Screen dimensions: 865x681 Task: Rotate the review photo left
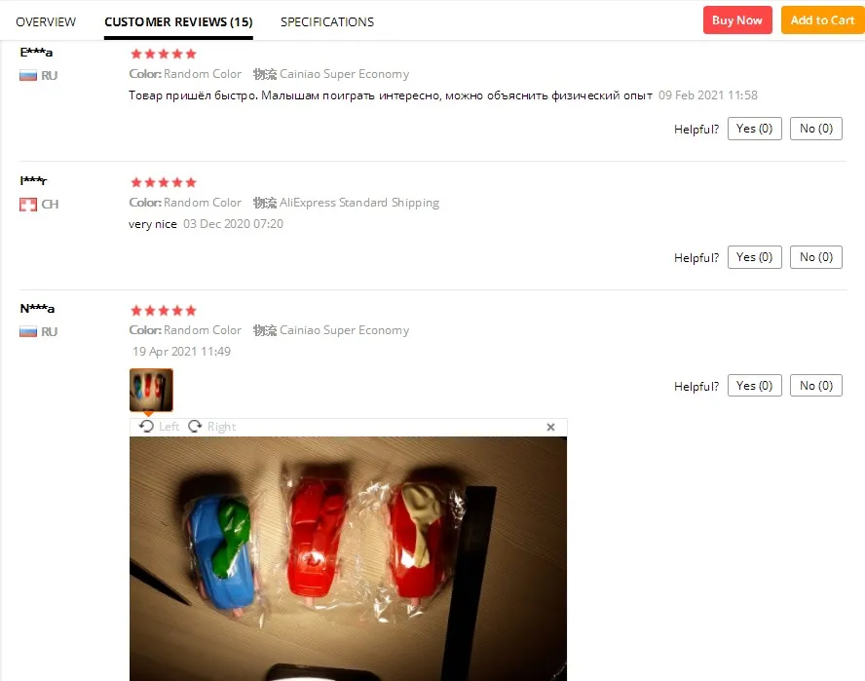tap(159, 427)
